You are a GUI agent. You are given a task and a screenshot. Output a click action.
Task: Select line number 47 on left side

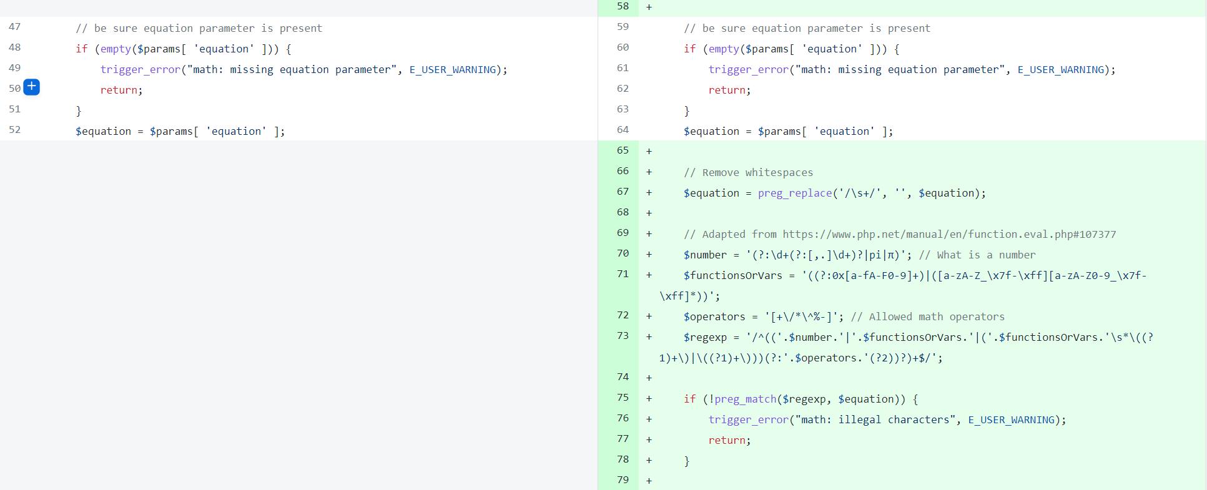point(14,27)
